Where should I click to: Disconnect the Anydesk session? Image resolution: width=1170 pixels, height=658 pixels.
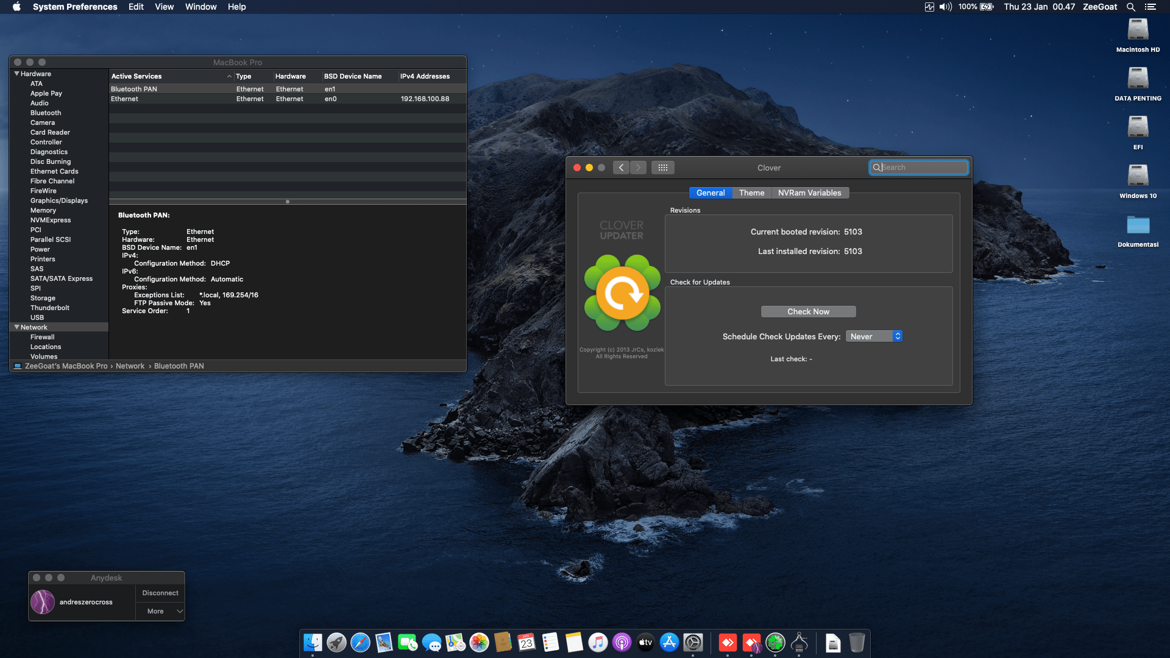[160, 593]
